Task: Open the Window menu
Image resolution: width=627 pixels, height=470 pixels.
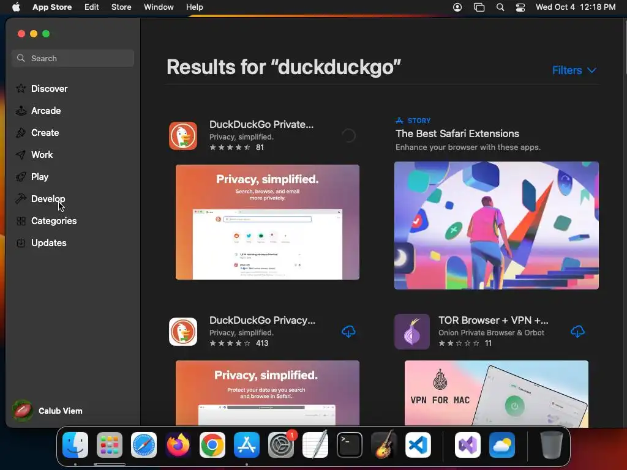Action: (159, 7)
